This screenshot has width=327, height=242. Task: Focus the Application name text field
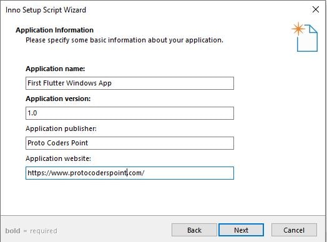click(130, 83)
